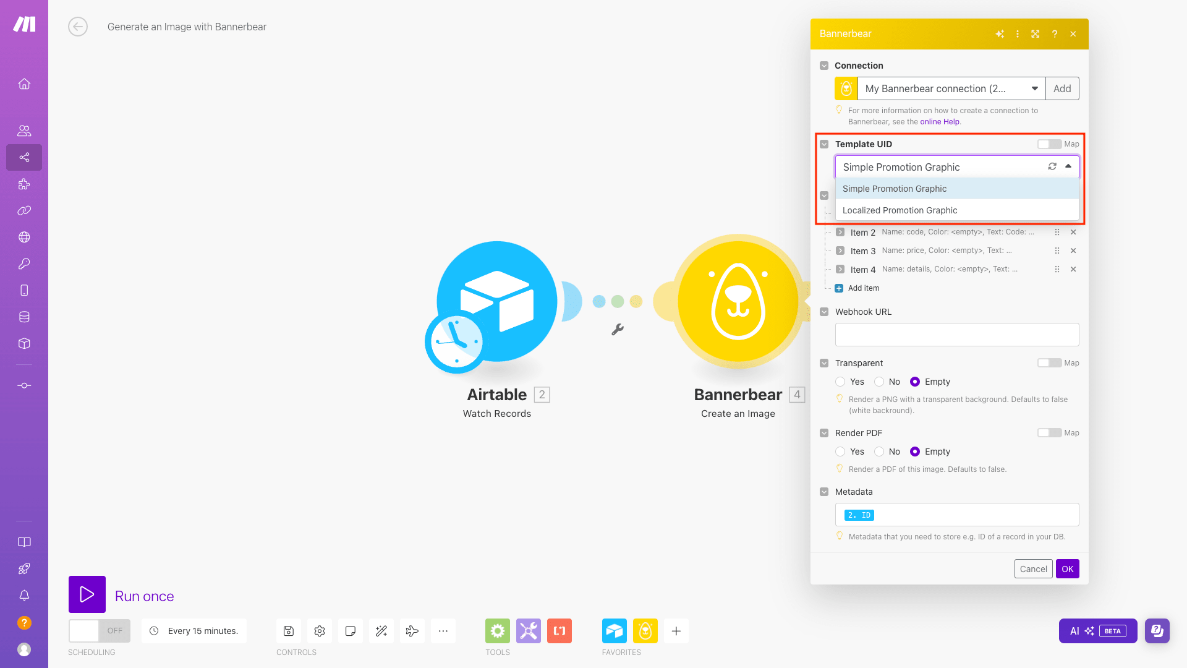The width and height of the screenshot is (1187, 668).
Task: Select Yes for Transparent option
Action: coord(840,382)
